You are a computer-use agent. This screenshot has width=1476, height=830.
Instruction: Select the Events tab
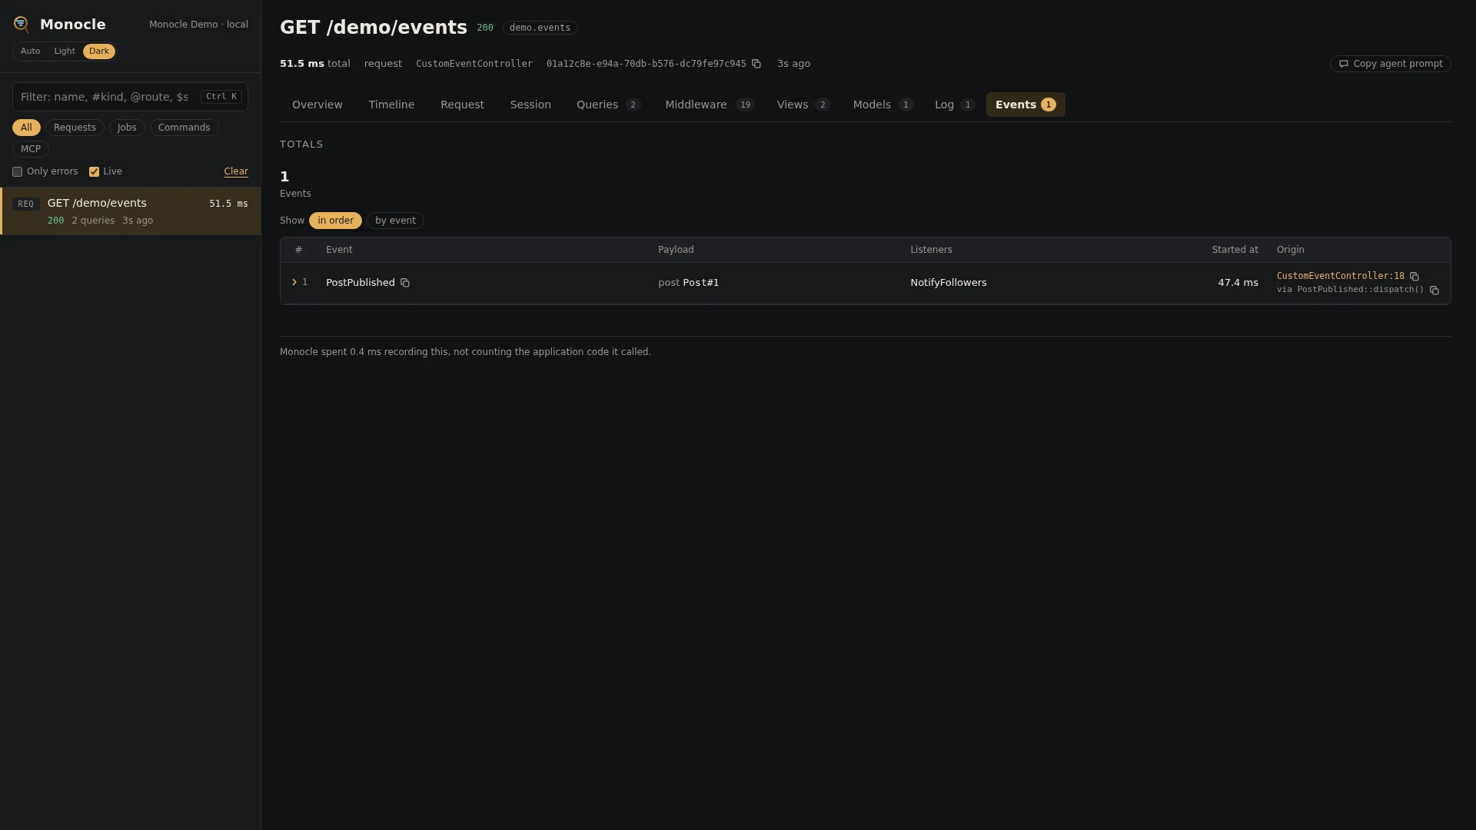click(1026, 105)
